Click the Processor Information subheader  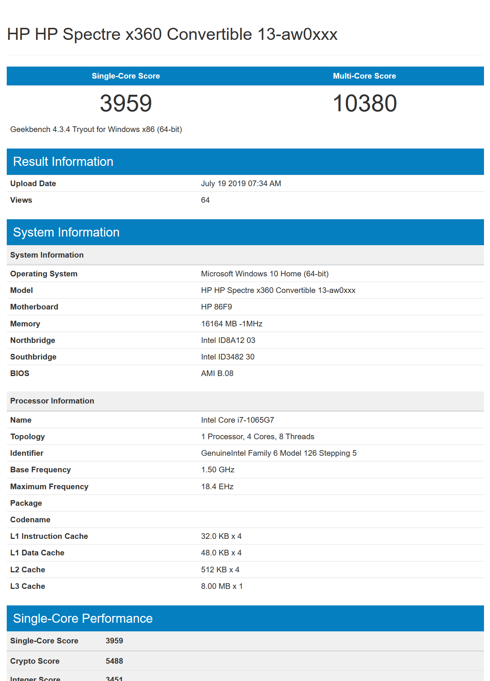point(52,401)
